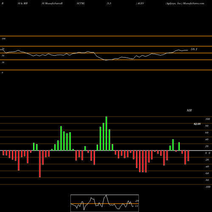Click the longest red bar in the MR histogram
This screenshot has height=212, width=212.
click(40, 164)
